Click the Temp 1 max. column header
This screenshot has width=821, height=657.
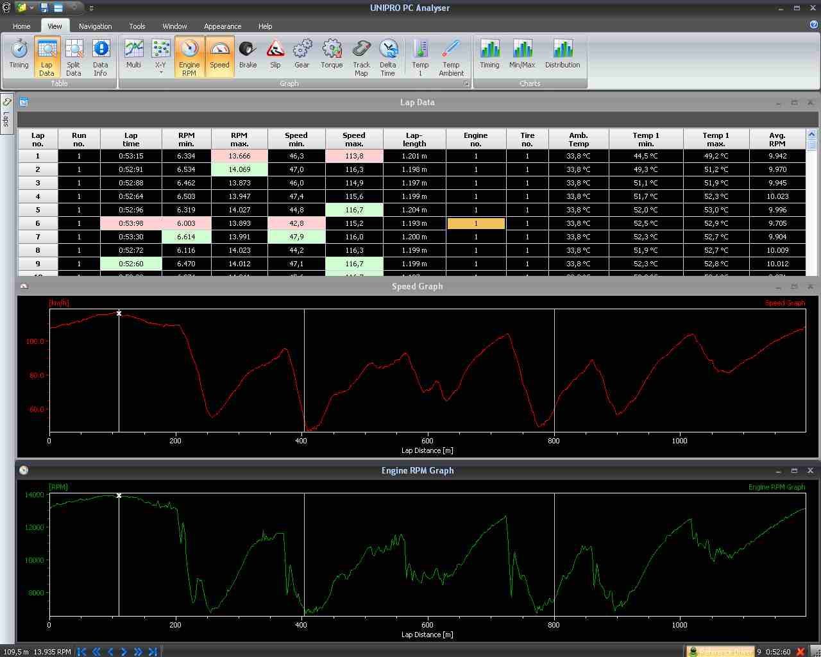pyautogui.click(x=716, y=139)
